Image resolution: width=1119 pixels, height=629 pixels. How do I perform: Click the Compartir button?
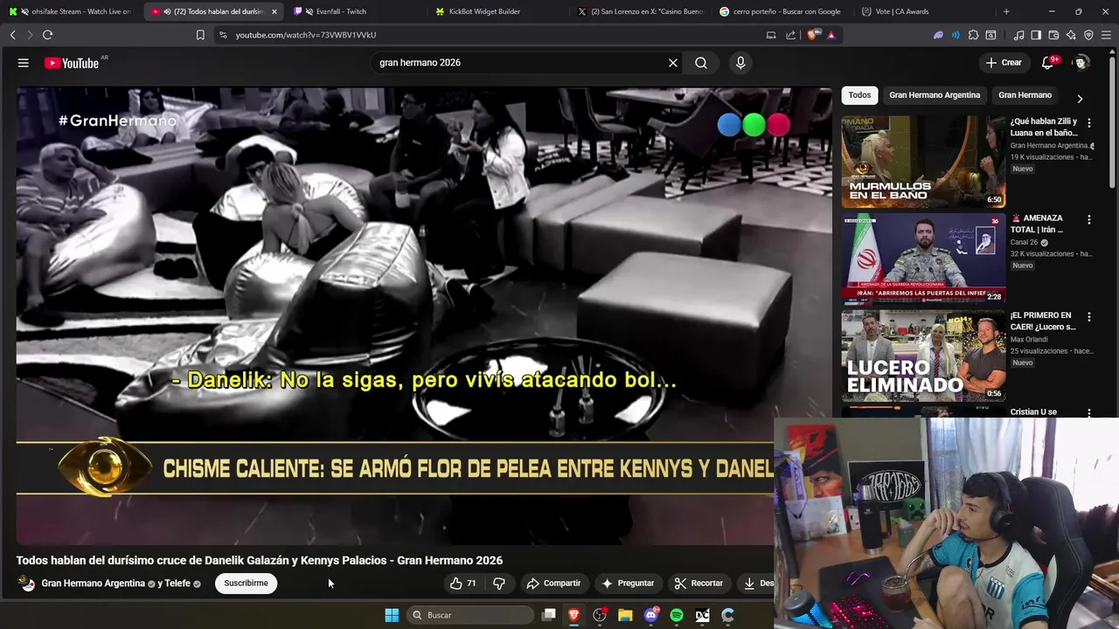pos(553,584)
